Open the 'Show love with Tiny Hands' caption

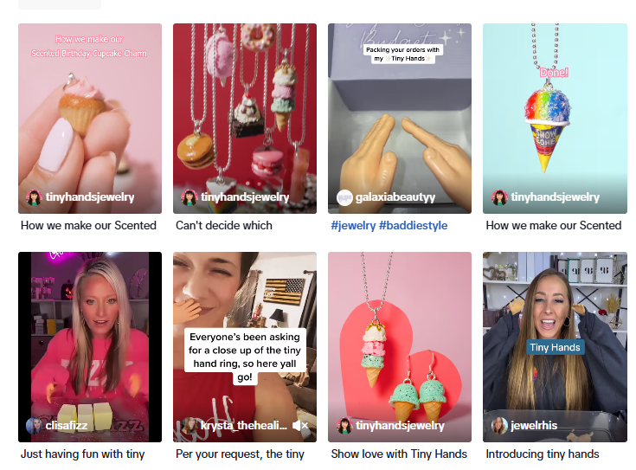coord(399,454)
